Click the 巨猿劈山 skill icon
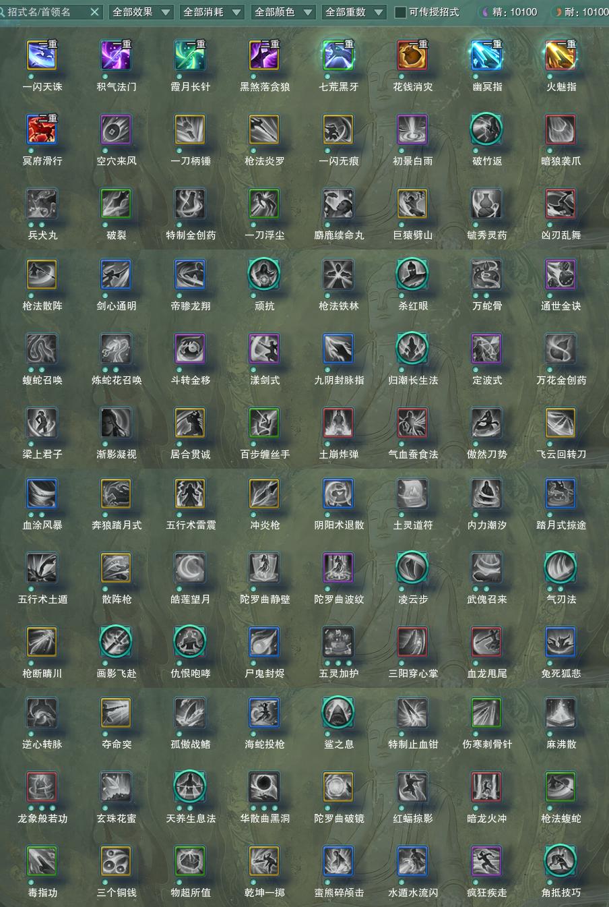Viewport: 609px width, 907px height. tap(412, 204)
